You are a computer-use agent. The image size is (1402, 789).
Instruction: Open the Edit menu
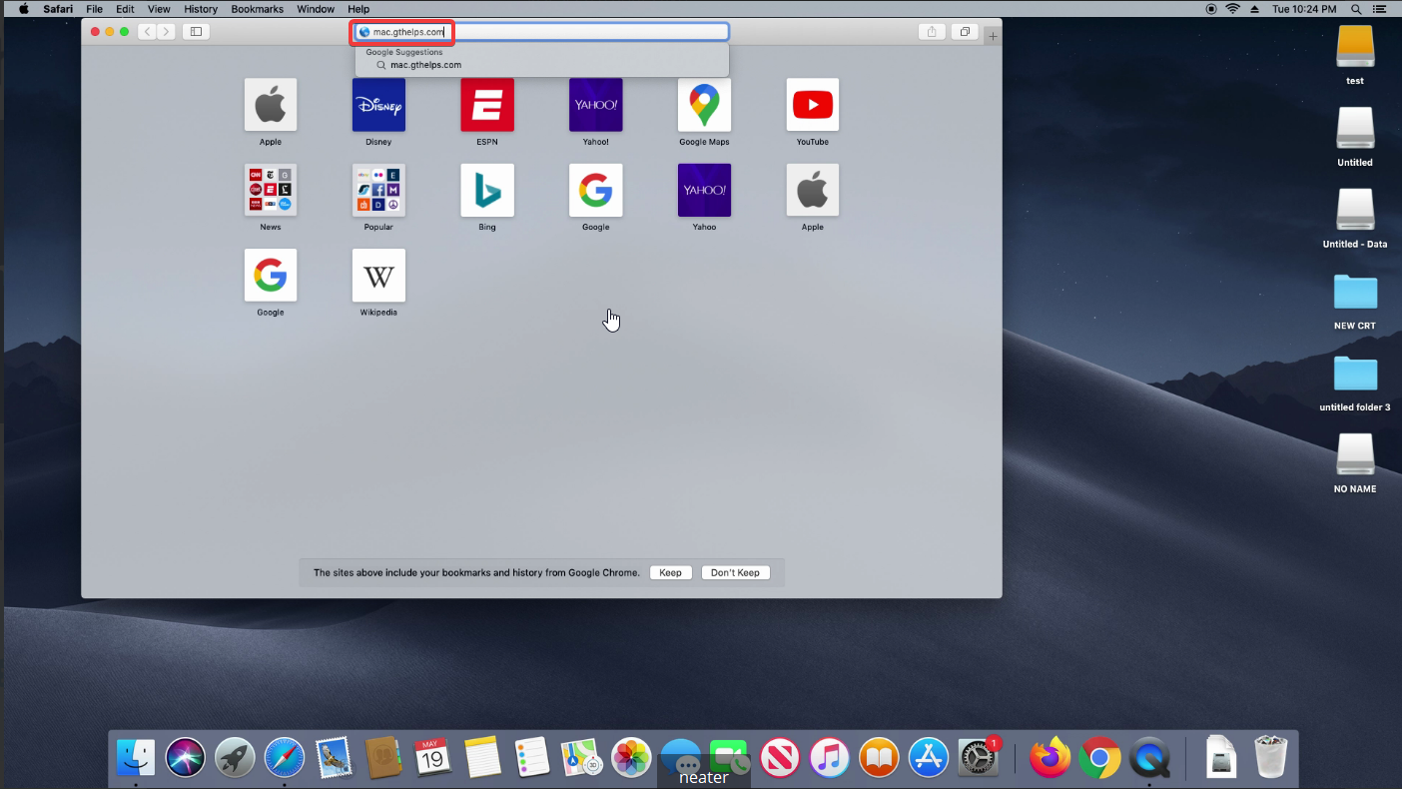pos(125,9)
